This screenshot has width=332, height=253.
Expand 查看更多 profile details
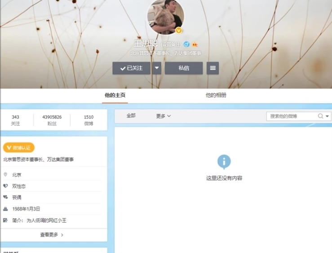(x=52, y=235)
